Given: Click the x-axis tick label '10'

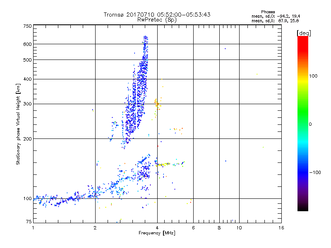Looking at the screenshot, I should point(239,228).
